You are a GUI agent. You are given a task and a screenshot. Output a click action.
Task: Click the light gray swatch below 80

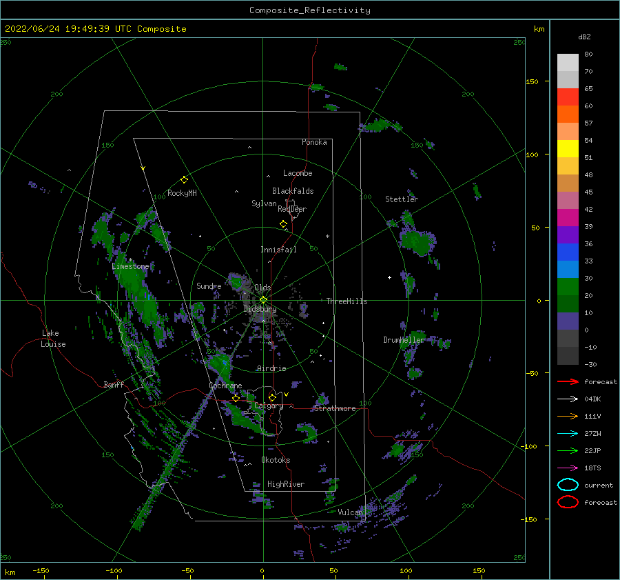point(568,63)
